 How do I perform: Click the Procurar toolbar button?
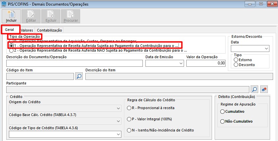click(x=71, y=16)
